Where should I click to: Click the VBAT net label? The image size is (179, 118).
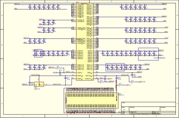tap(101, 78)
